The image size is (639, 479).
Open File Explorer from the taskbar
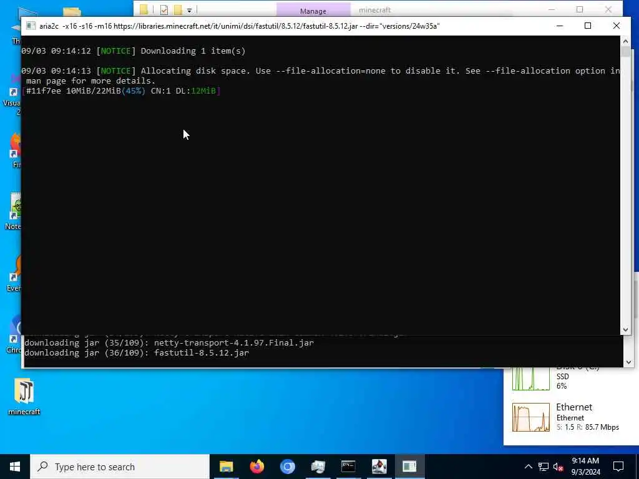[x=226, y=467]
